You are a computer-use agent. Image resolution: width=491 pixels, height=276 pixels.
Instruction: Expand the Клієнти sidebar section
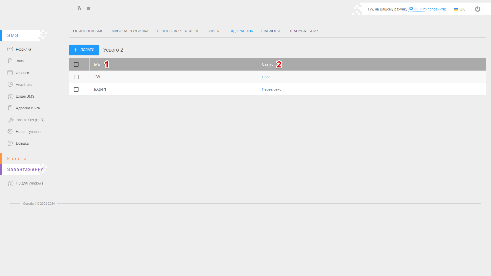pos(17,159)
